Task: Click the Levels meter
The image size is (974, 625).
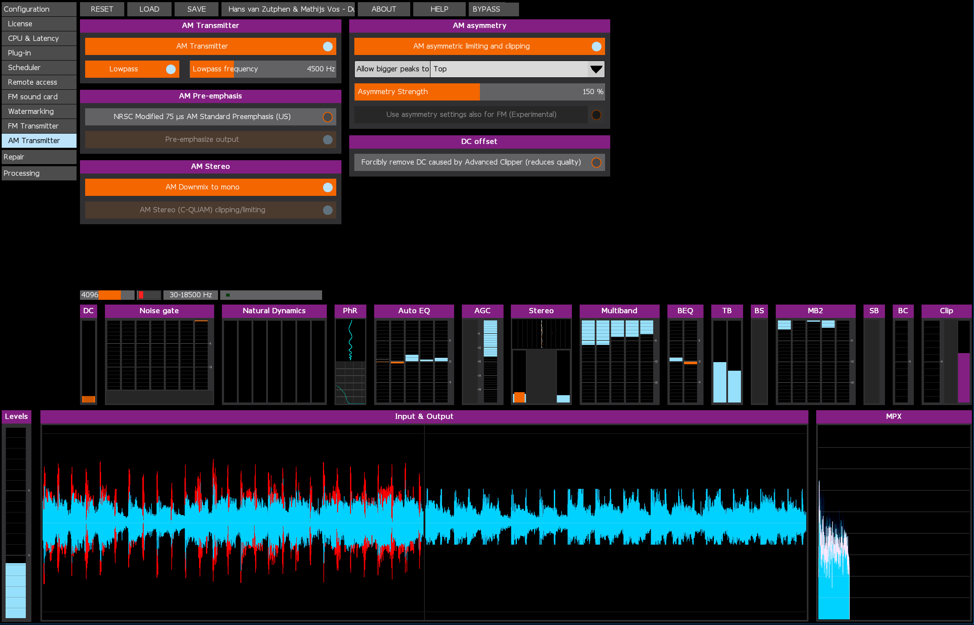Action: click(x=16, y=516)
